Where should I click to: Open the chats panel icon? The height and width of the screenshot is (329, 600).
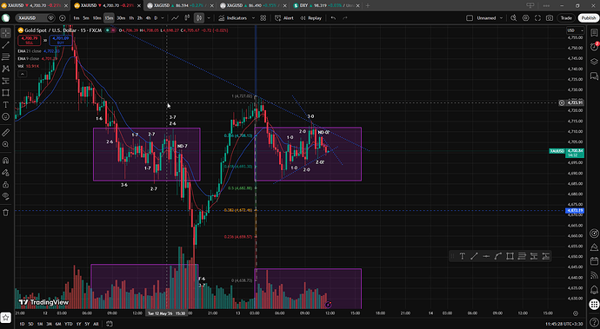click(594, 76)
